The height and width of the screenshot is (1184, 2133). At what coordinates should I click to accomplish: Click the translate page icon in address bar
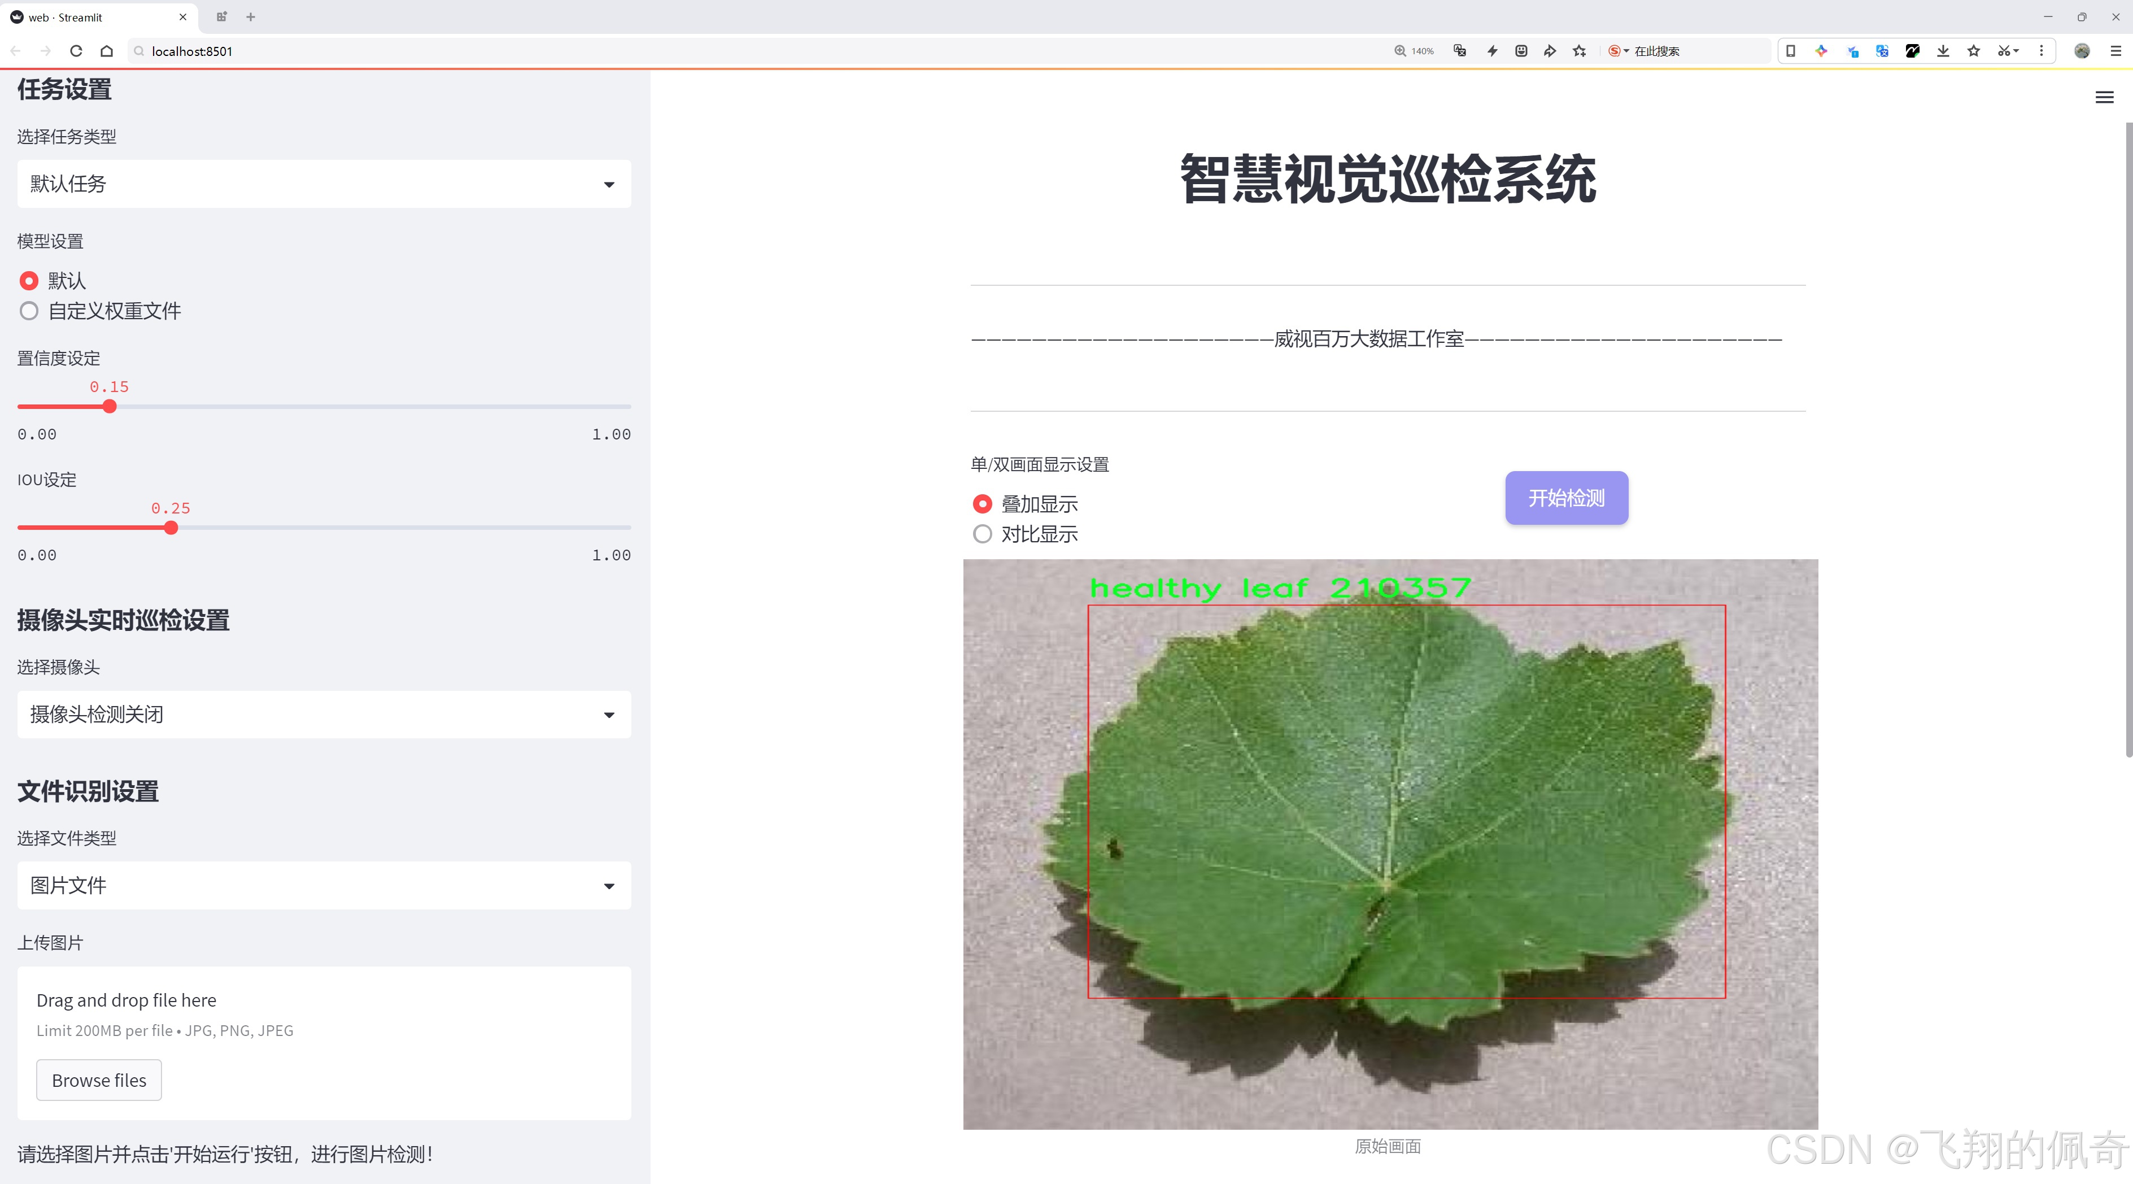click(1460, 51)
